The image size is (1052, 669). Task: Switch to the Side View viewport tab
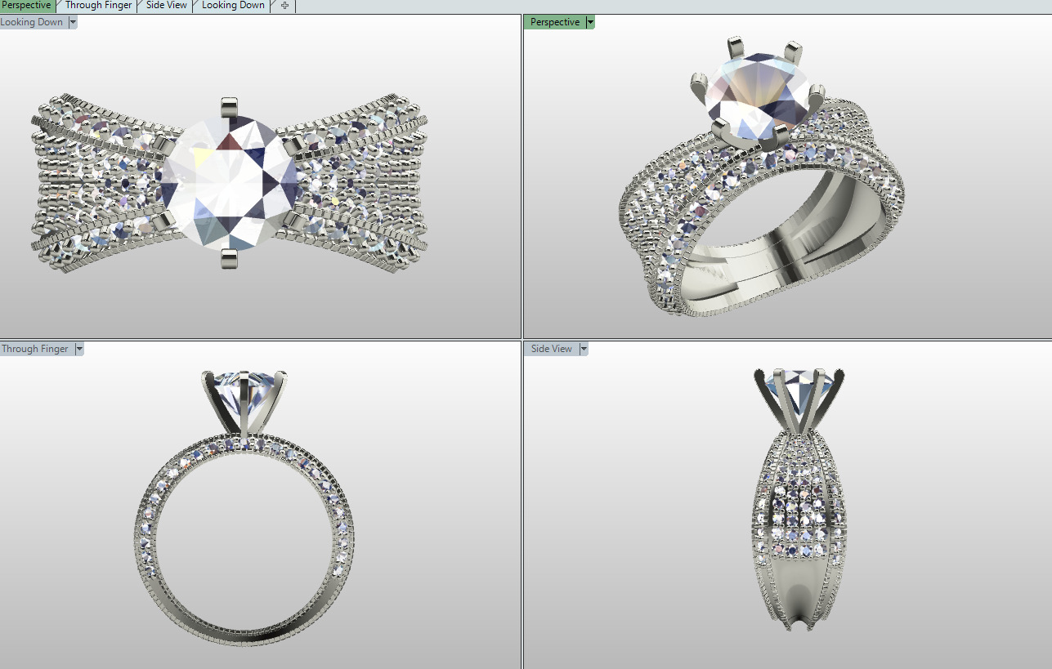click(166, 6)
